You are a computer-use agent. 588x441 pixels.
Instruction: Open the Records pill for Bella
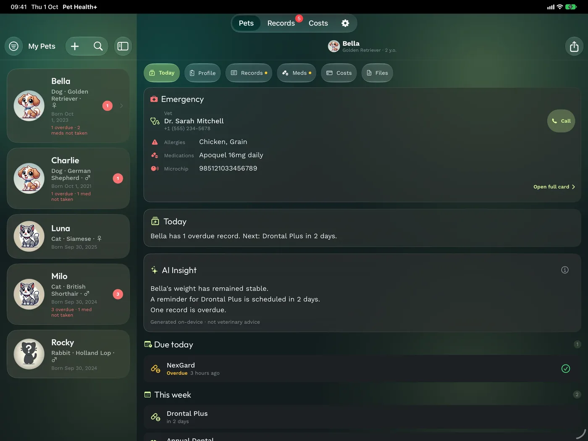coord(249,73)
